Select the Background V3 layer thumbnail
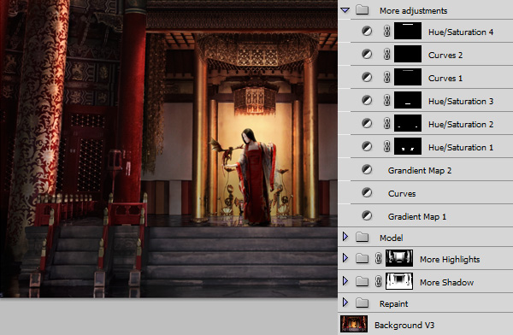Image resolution: width=513 pixels, height=335 pixels. pyautogui.click(x=354, y=324)
